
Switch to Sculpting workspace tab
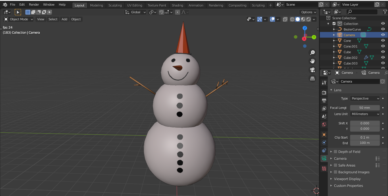point(115,5)
